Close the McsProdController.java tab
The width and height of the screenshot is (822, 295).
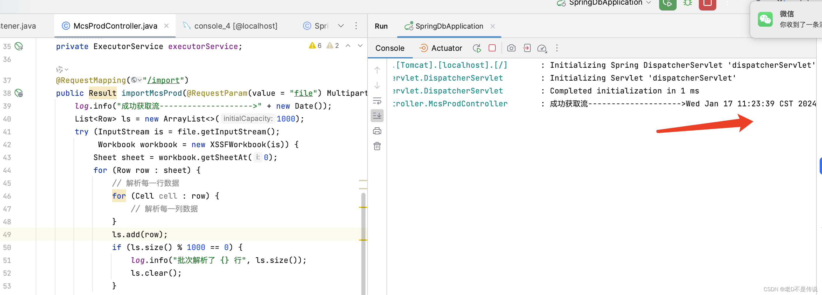[166, 26]
